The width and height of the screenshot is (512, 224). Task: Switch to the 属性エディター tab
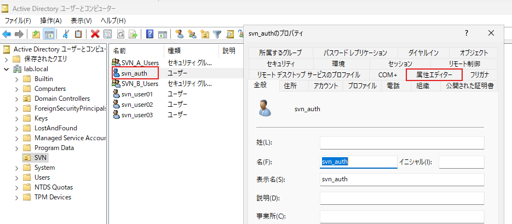coord(434,74)
